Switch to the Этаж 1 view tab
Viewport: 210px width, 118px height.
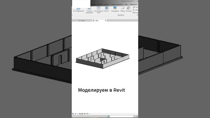click(x=82, y=20)
